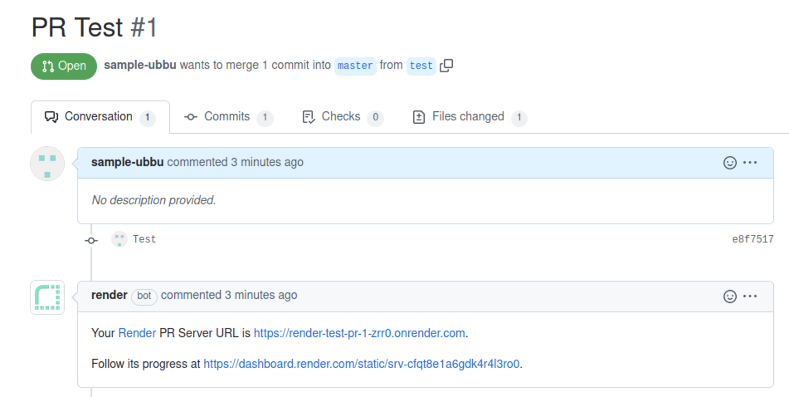Click the test branch label
Screen dimensions: 789x397
(421, 66)
